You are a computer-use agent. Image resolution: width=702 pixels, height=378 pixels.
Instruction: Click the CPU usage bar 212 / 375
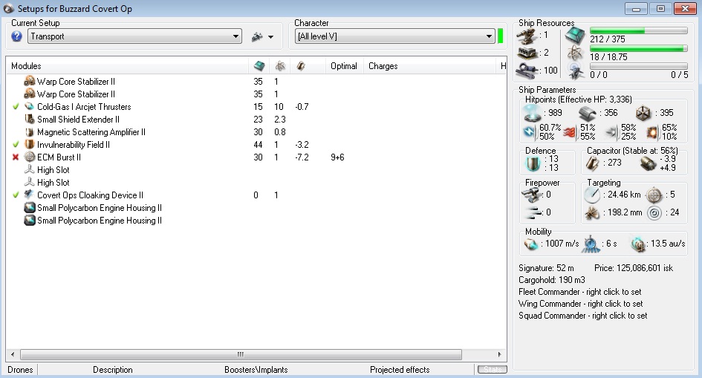click(638, 30)
